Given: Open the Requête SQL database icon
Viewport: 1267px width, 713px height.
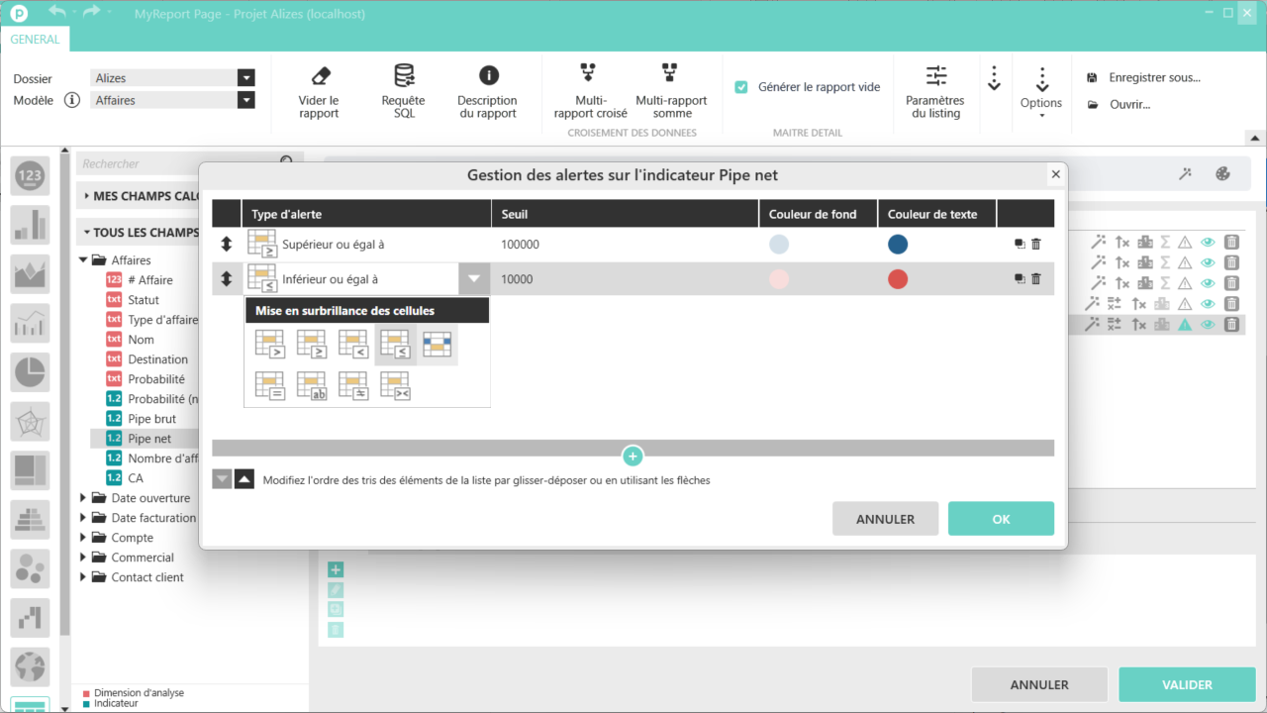Looking at the screenshot, I should tap(403, 76).
